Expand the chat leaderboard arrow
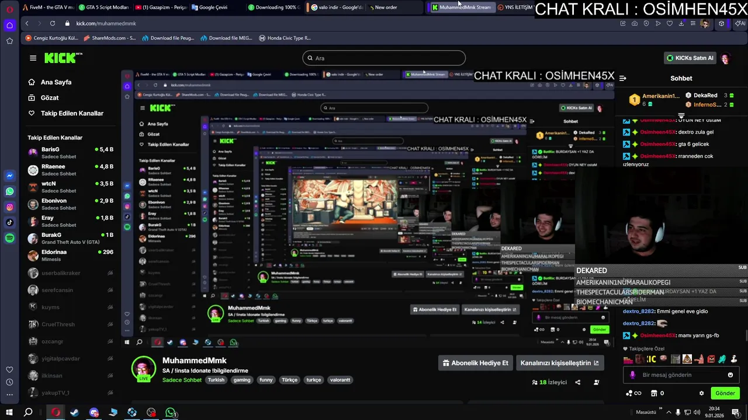This screenshot has height=420, width=748. pos(681,116)
